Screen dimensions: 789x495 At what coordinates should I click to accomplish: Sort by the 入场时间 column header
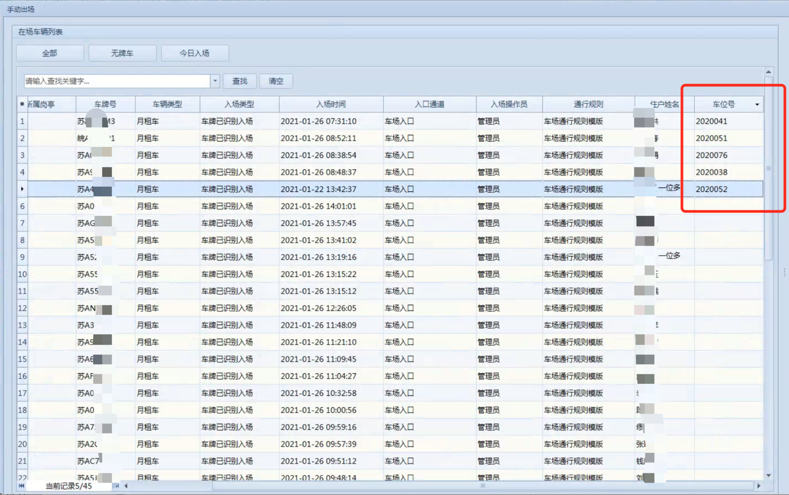pyautogui.click(x=331, y=104)
